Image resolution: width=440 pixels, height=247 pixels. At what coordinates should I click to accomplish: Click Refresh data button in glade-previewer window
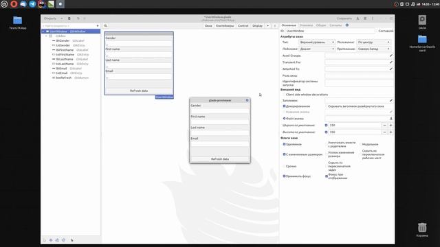click(x=220, y=159)
